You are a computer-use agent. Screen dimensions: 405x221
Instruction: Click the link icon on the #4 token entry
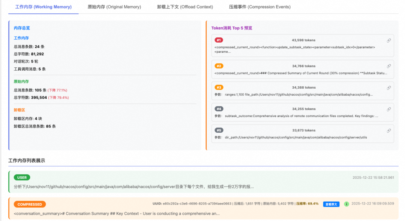click(x=389, y=109)
